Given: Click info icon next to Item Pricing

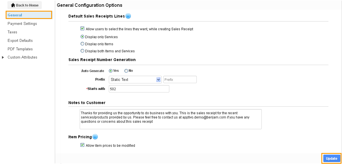Looking at the screenshot, I should 95,137.
